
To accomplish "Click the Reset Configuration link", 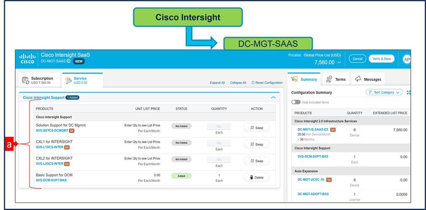I will (x=267, y=83).
